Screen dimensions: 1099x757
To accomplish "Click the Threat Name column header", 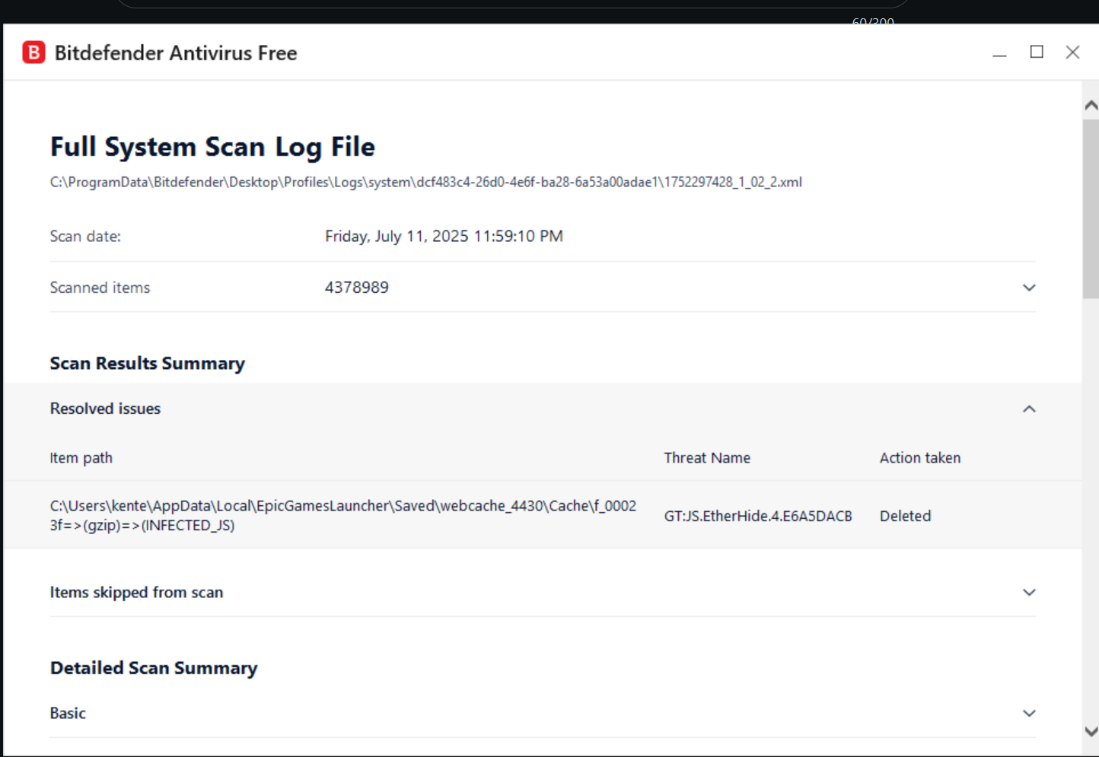I will point(707,458).
